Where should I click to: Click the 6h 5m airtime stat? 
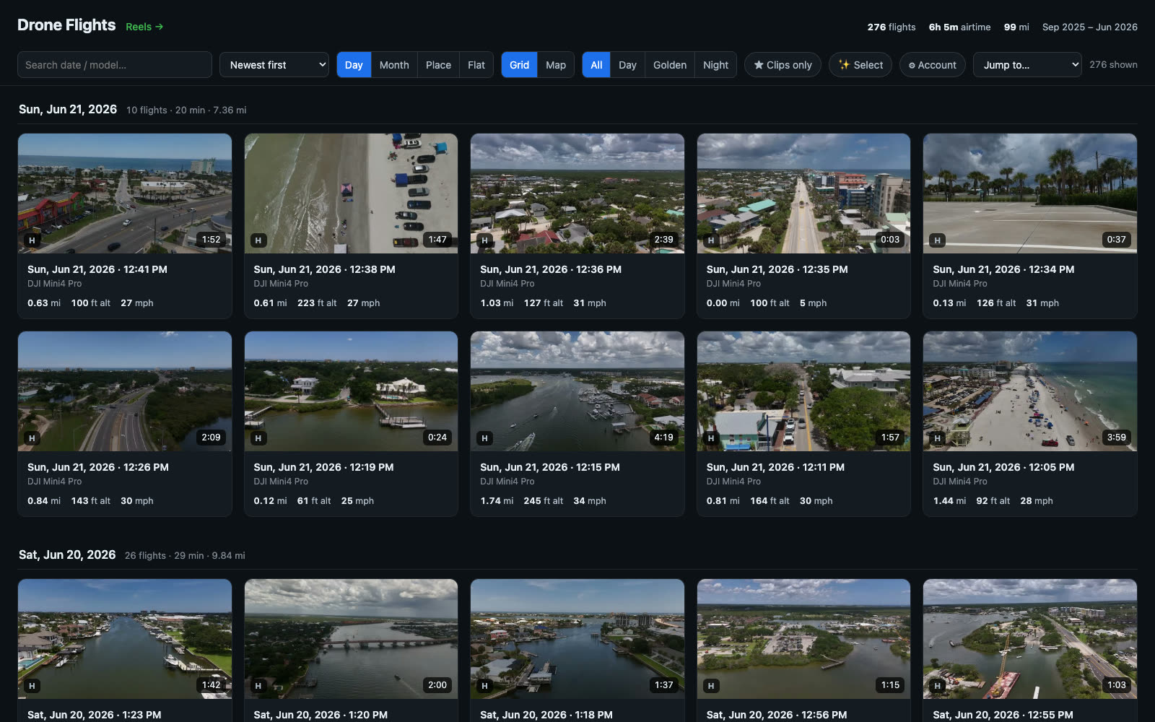[x=959, y=27]
